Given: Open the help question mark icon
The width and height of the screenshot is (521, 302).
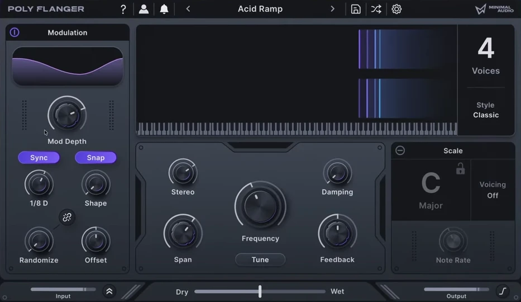Looking at the screenshot, I should pos(123,9).
